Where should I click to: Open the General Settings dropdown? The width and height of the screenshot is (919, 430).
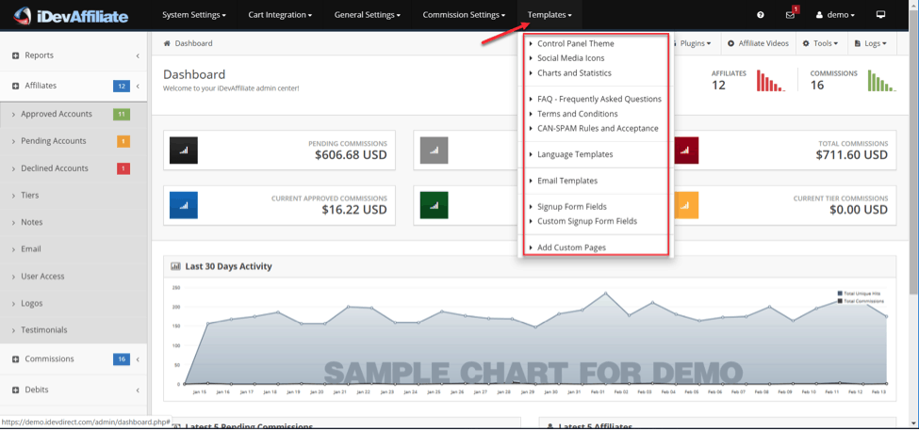click(368, 15)
